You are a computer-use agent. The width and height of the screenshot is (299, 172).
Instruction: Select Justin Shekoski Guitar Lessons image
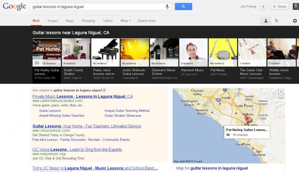click(135, 52)
